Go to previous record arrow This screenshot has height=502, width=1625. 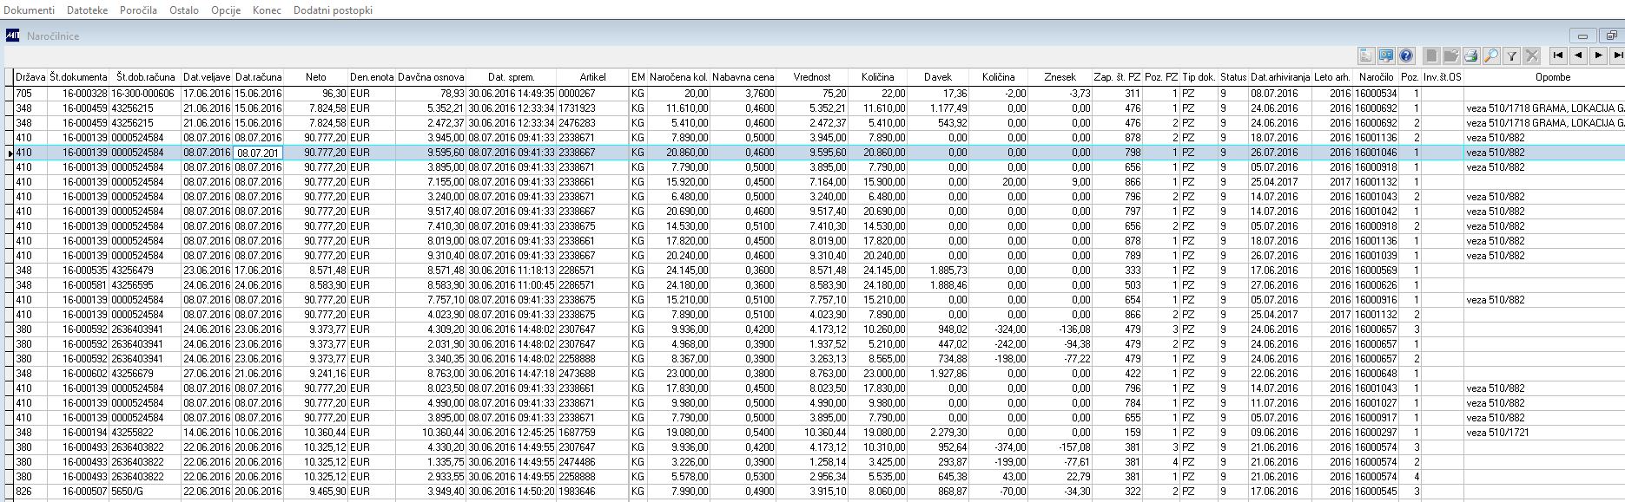coord(1578,55)
